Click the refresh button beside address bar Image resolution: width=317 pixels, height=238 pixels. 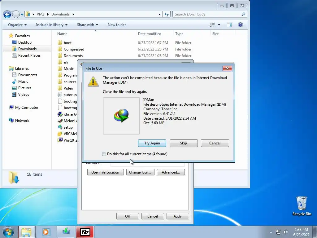click(x=166, y=14)
